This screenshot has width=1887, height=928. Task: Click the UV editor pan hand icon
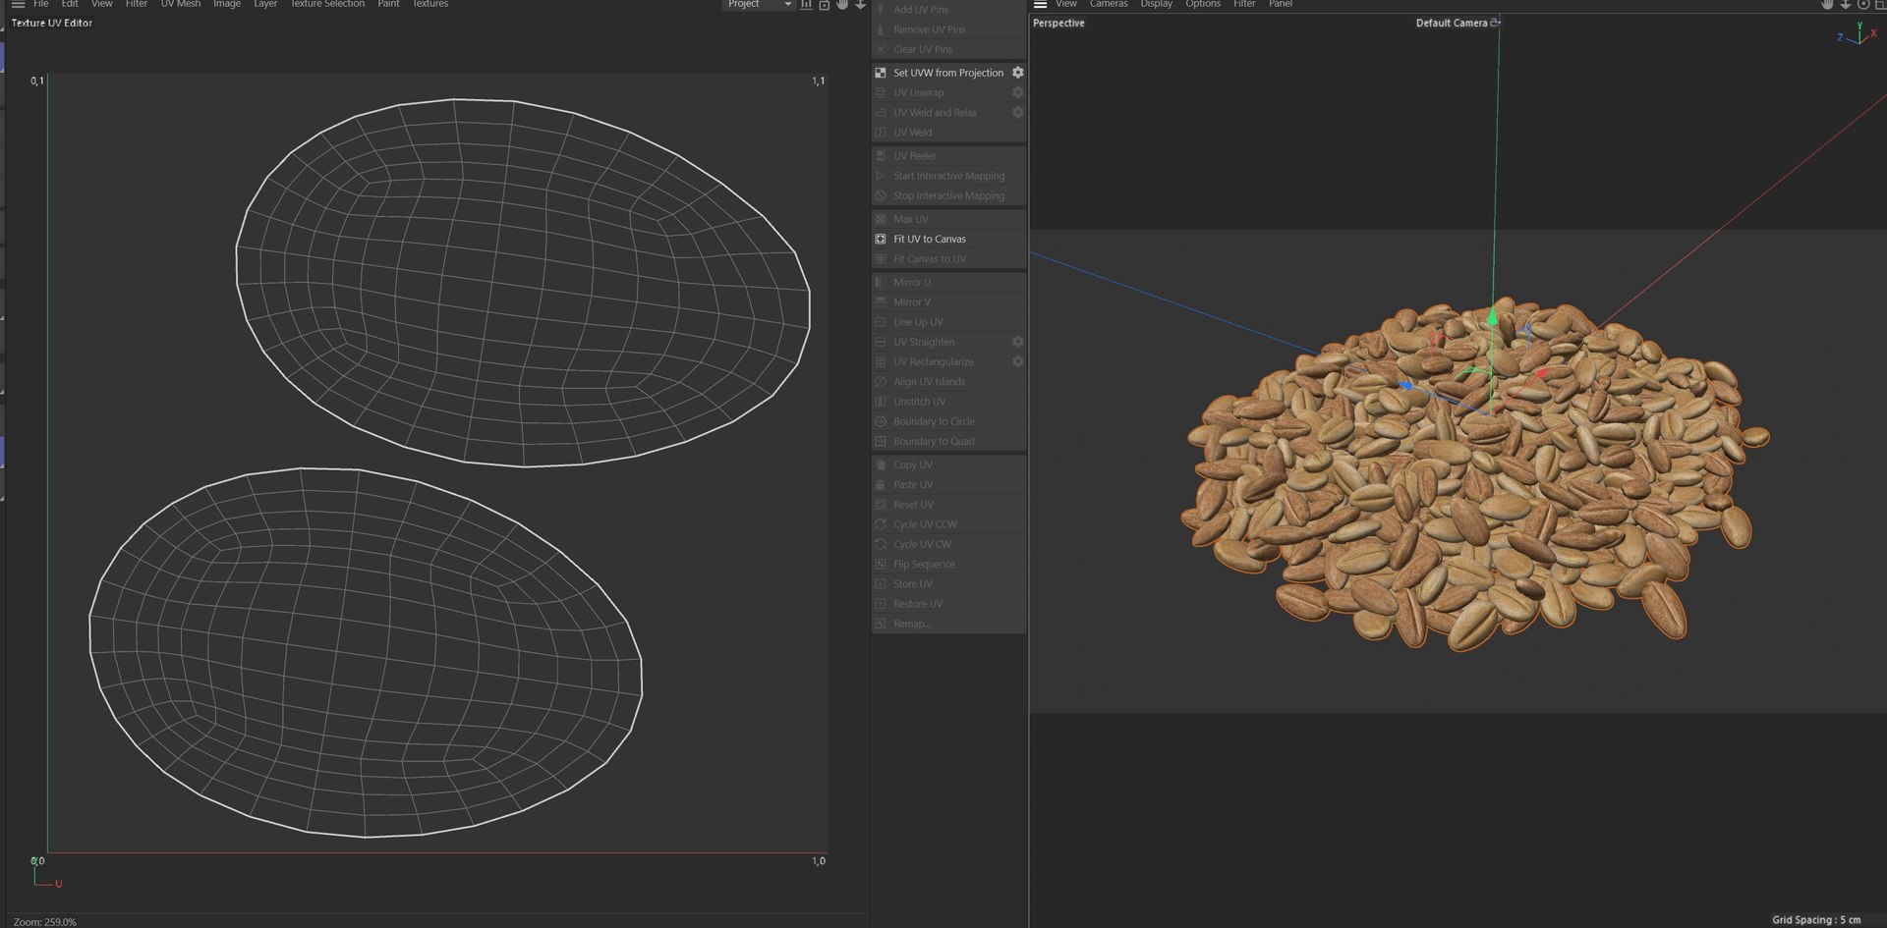pyautogui.click(x=842, y=5)
